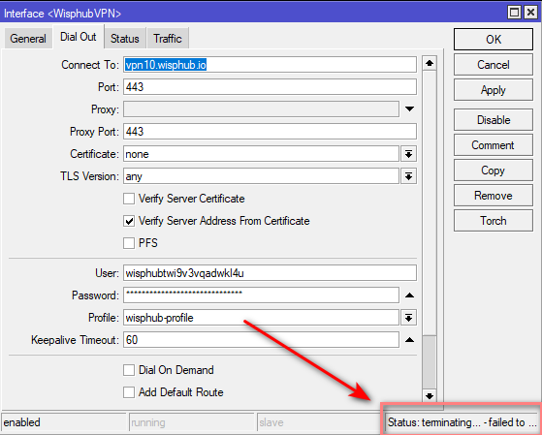
Task: Maximize the Interface window
Action: tap(514, 13)
